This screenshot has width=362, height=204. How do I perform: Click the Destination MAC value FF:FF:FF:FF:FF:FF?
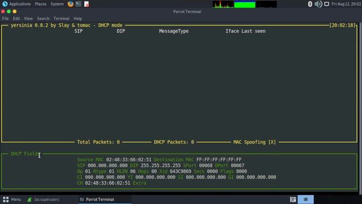219,160
